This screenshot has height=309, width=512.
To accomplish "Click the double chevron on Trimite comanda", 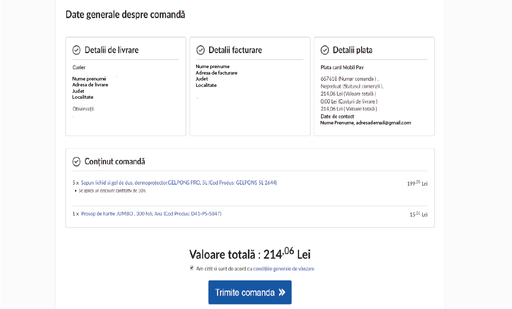I will coord(282,293).
